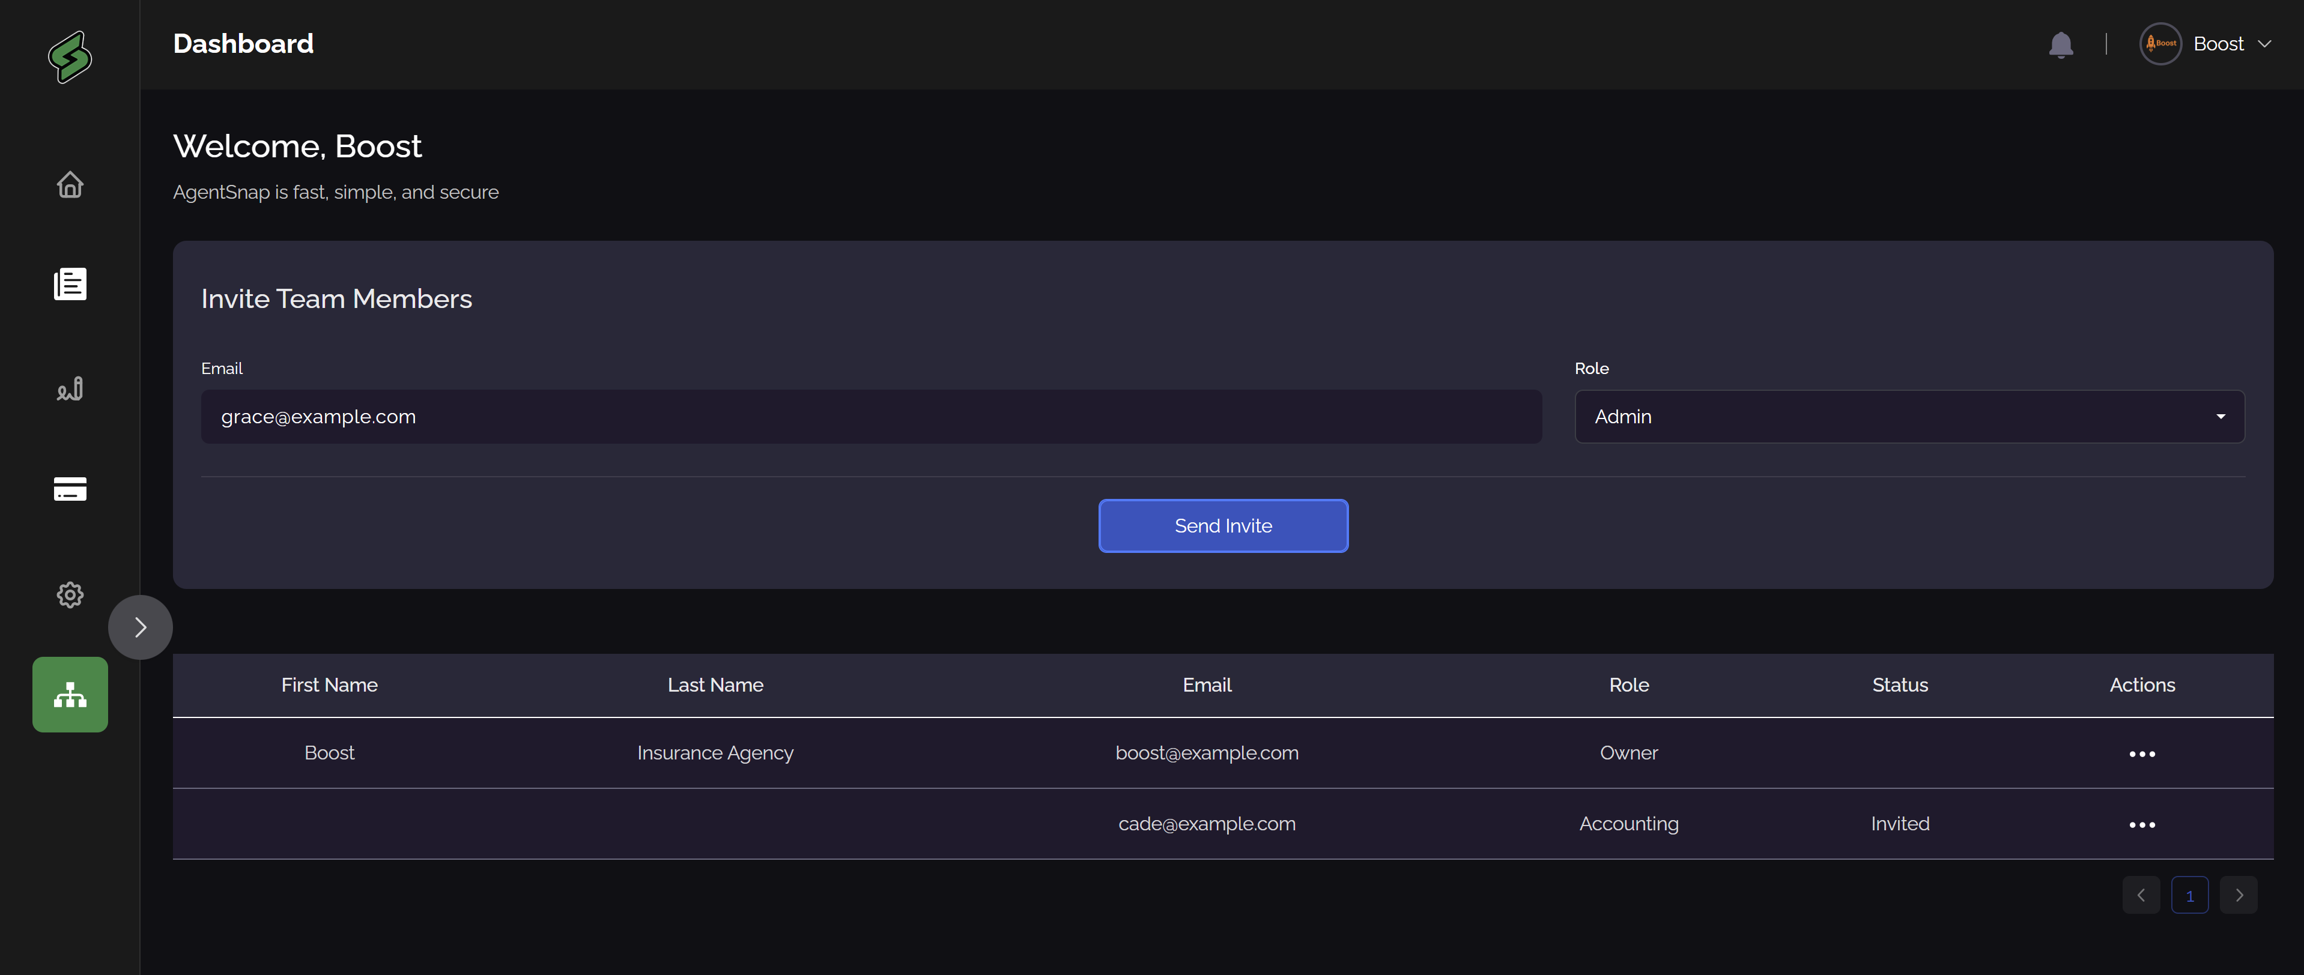Open the documents list sidebar icon
The image size is (2304, 975).
70,284
